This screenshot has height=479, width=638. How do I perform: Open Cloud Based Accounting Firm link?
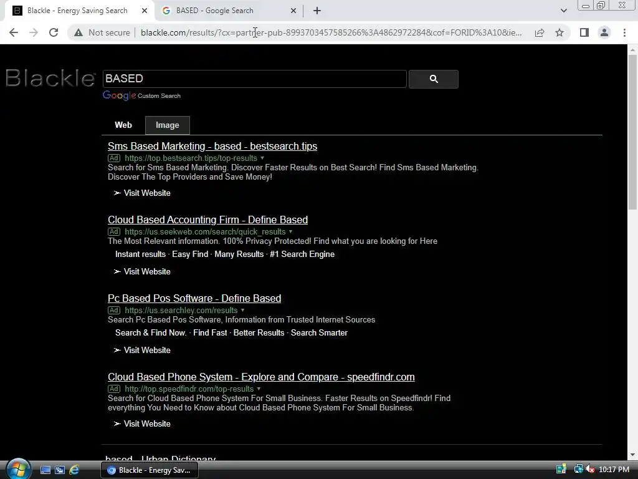(x=207, y=220)
